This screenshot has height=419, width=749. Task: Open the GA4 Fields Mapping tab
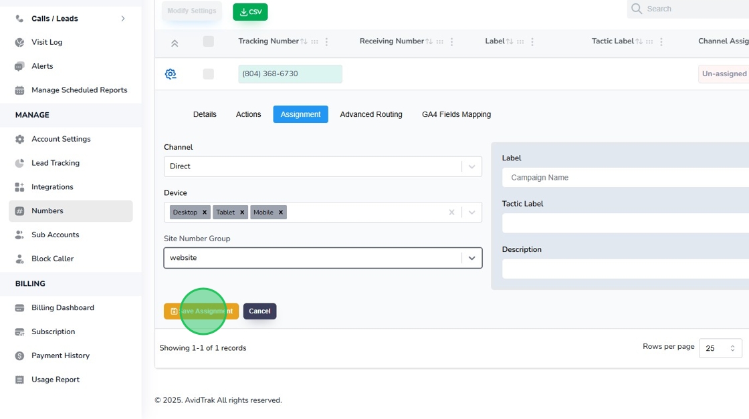pyautogui.click(x=456, y=114)
